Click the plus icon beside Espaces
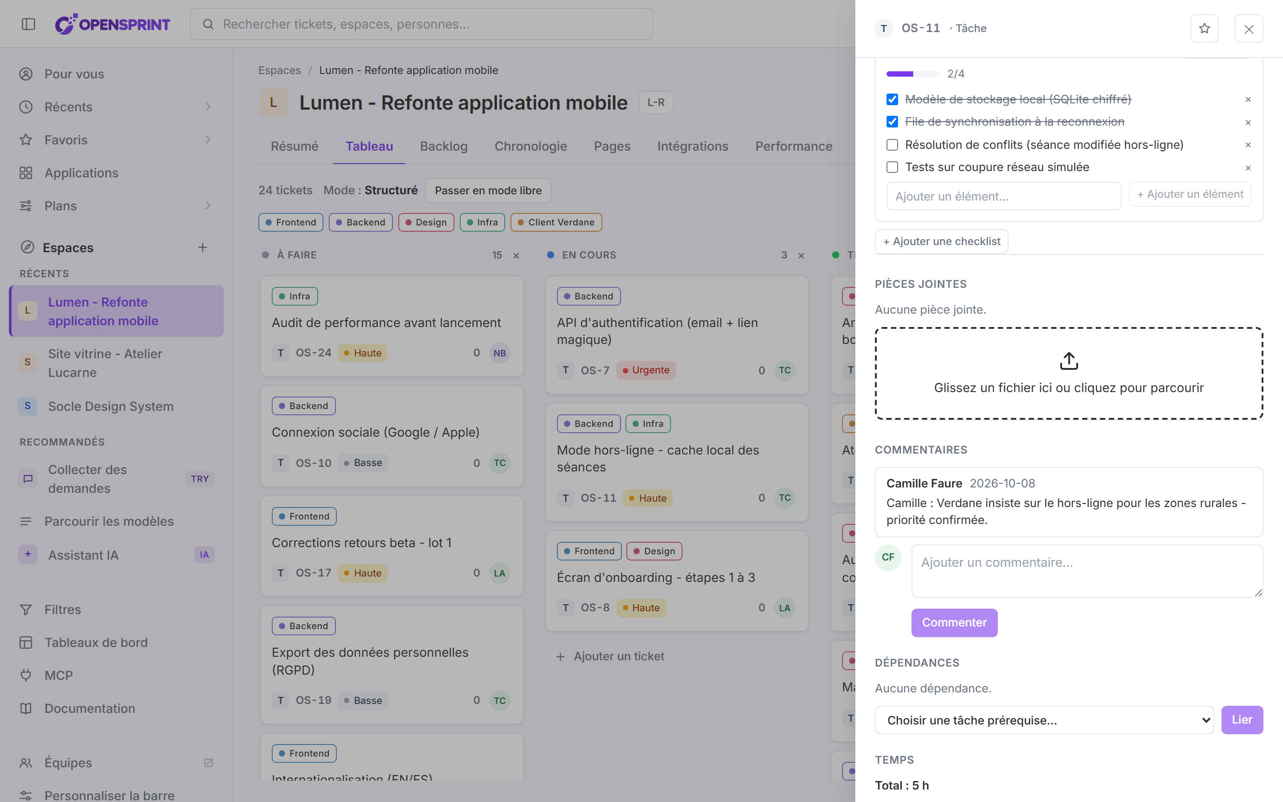 click(203, 247)
